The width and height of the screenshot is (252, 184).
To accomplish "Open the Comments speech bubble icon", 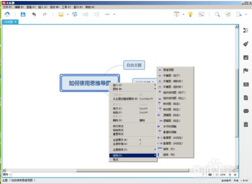I will pyautogui.click(x=246, y=111).
